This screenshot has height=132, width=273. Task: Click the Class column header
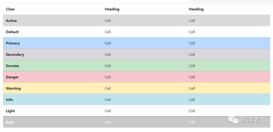(10, 9)
